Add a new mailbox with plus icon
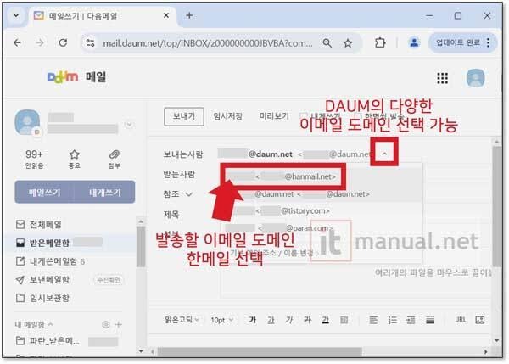 point(119,324)
